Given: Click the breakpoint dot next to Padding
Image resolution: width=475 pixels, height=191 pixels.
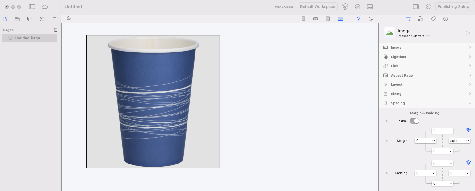Looking at the screenshot, I should (387, 173).
